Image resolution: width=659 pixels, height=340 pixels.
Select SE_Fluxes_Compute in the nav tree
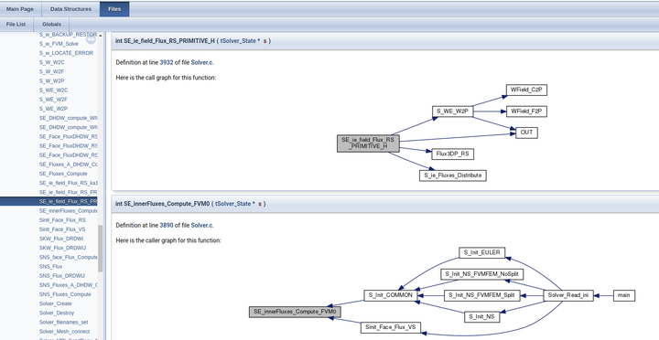point(63,174)
